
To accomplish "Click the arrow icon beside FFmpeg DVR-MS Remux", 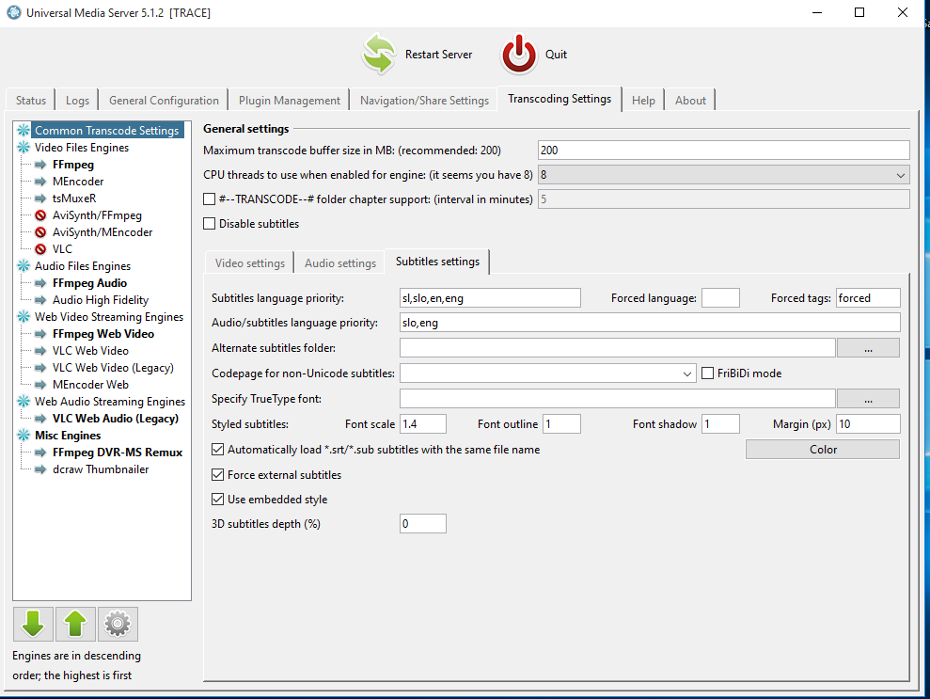I will [40, 453].
